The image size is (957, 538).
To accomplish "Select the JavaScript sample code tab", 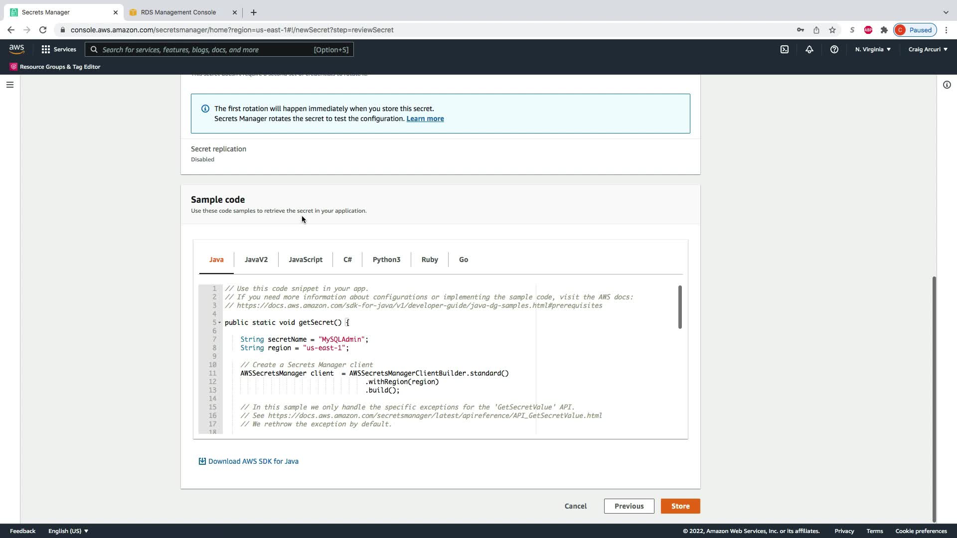I will [x=305, y=260].
